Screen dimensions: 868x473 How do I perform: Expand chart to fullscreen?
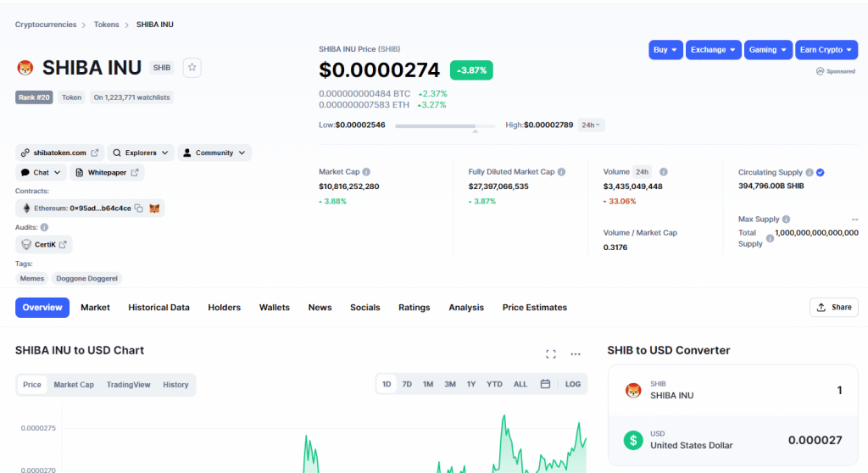point(551,354)
